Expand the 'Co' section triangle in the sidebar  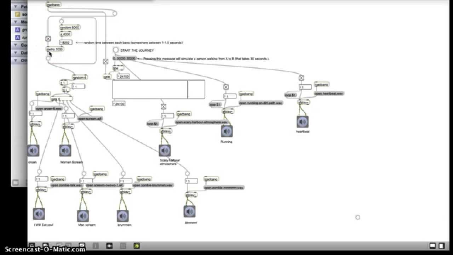point(16,45)
